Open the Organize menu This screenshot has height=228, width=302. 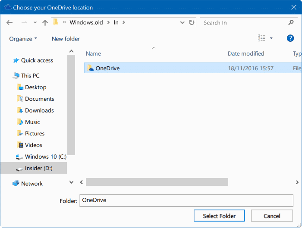(x=23, y=39)
